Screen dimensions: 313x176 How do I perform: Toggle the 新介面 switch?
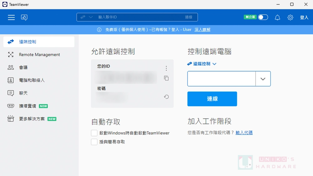click(263, 17)
